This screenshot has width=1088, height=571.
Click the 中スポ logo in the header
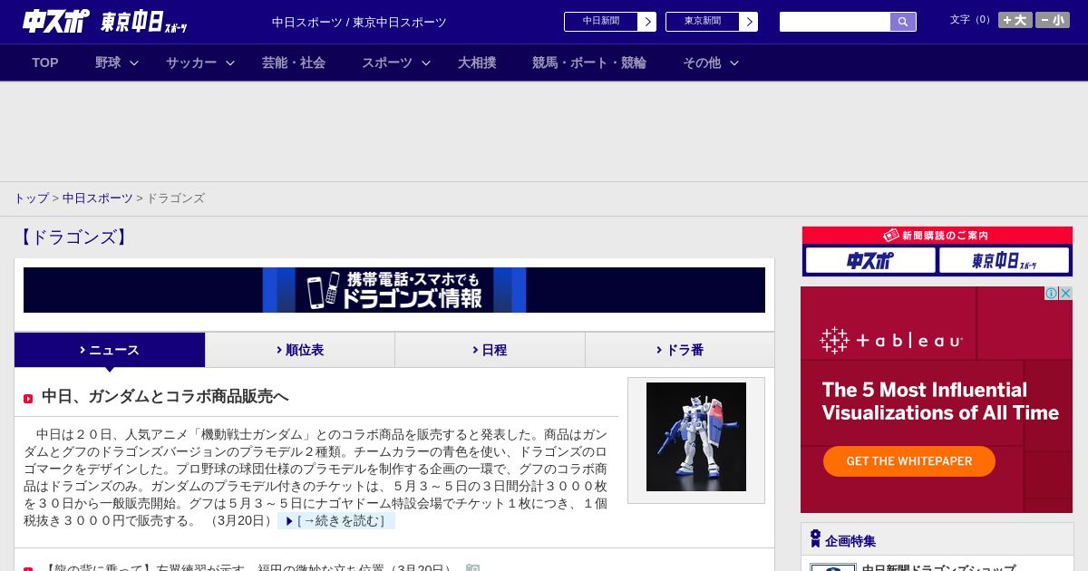[x=56, y=21]
